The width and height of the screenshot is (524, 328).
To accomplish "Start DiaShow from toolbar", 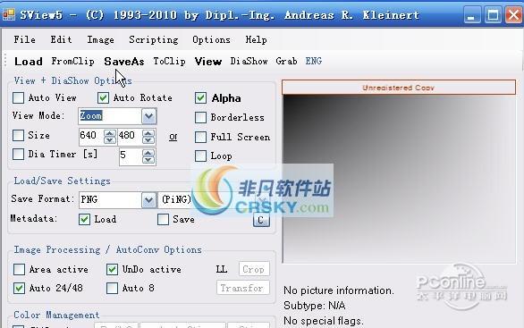I will 249,61.
